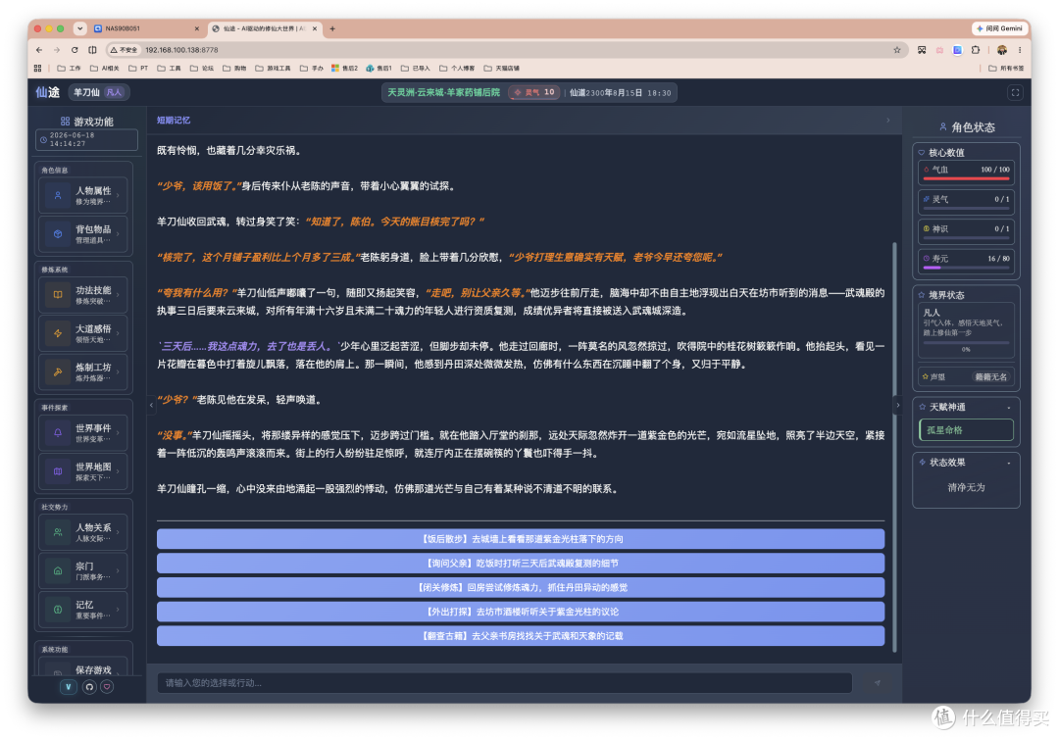Click the browser reload icon
The height and width of the screenshot is (740, 1059).
pos(75,50)
